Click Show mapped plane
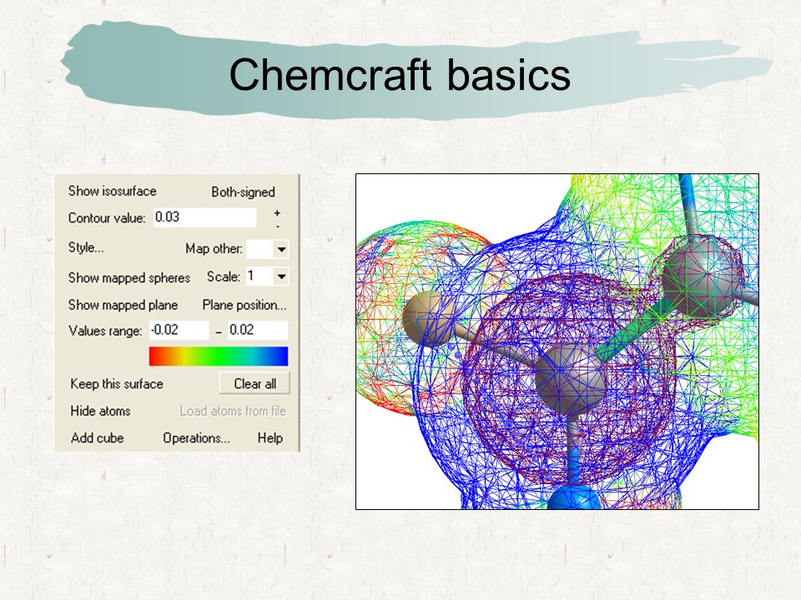 click(x=123, y=305)
